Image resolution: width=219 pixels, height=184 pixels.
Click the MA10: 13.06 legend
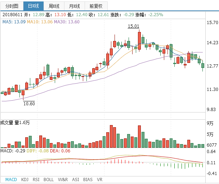(x=40, y=22)
